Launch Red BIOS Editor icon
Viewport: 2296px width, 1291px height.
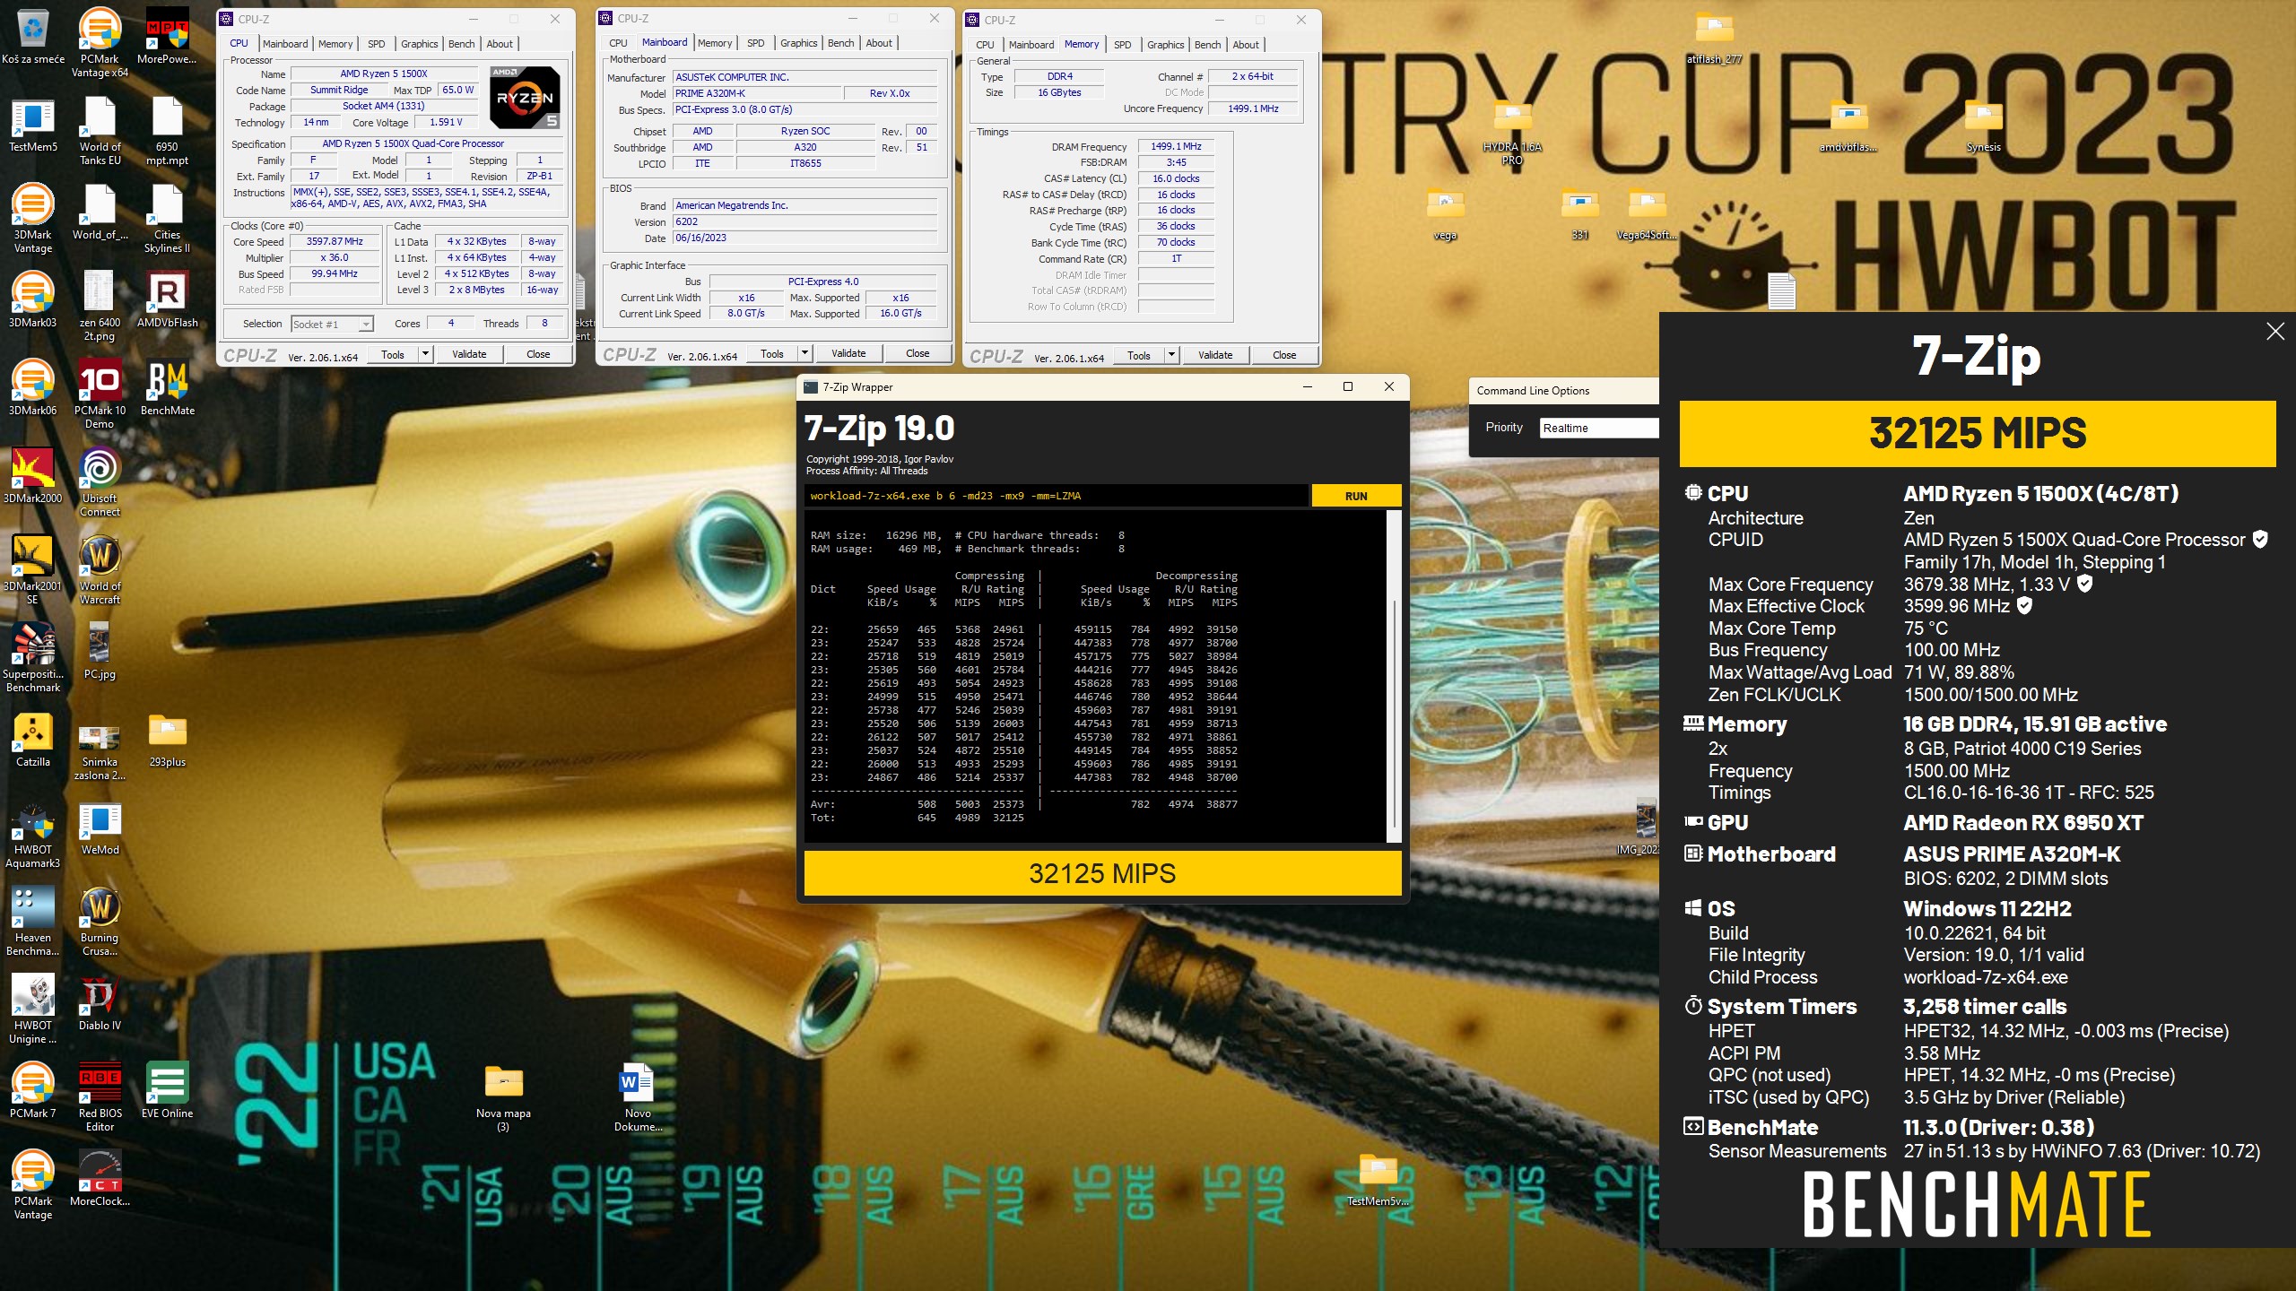100,1097
